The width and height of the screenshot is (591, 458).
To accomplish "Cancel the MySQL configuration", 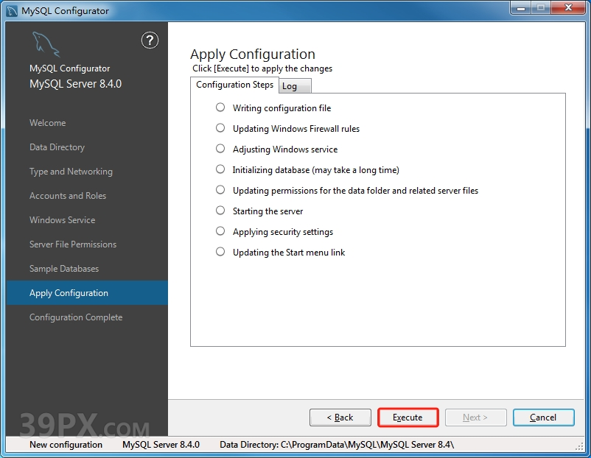I will click(543, 418).
